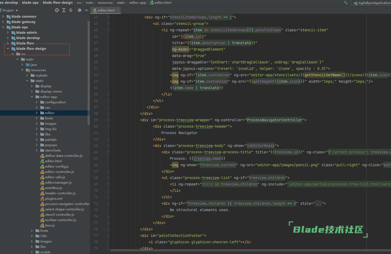Viewport: 391px width, 254px height.
Task: Expand the blade-gateway module
Action: [x=3, y=22]
